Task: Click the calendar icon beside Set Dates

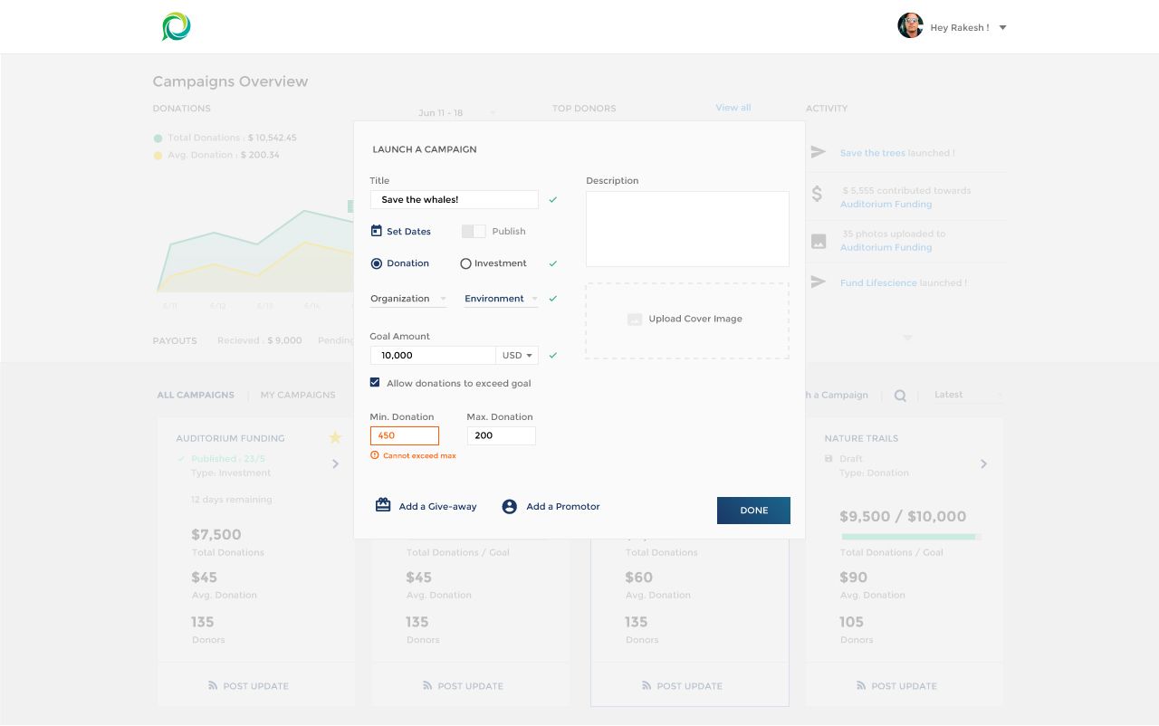Action: (x=377, y=231)
